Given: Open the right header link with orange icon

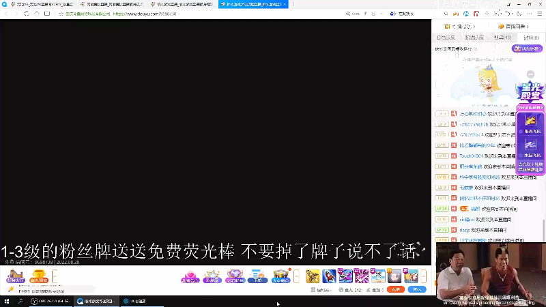Looking at the screenshot, I should (x=513, y=27).
